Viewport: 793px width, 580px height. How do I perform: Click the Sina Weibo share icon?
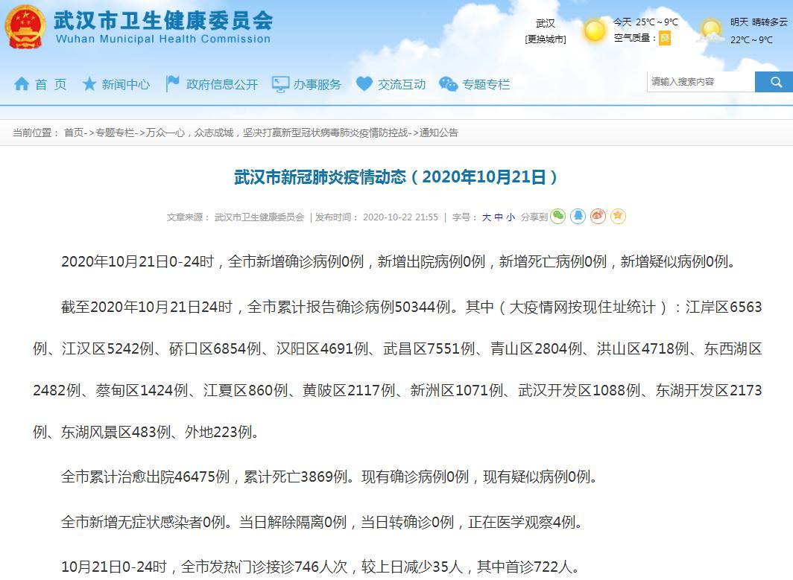(x=598, y=216)
